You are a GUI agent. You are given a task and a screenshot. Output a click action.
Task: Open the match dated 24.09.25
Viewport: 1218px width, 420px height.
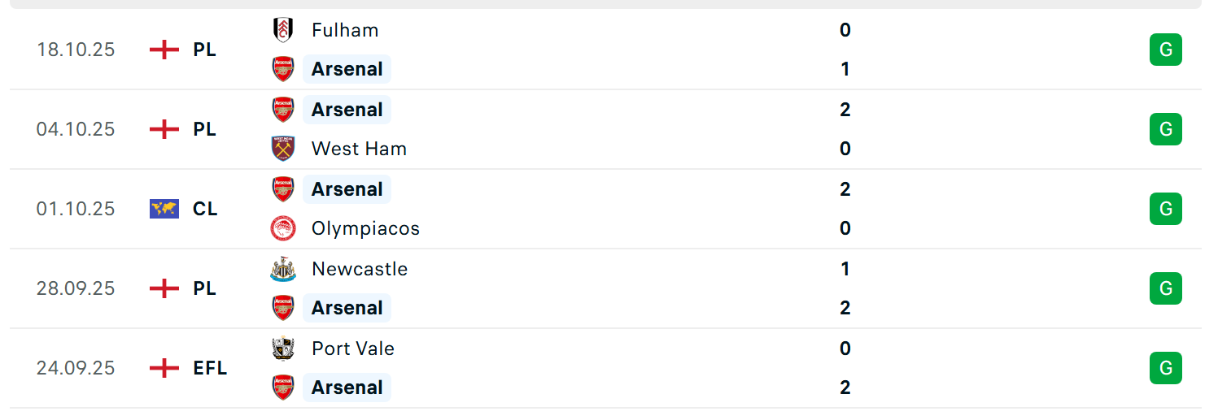pos(605,368)
